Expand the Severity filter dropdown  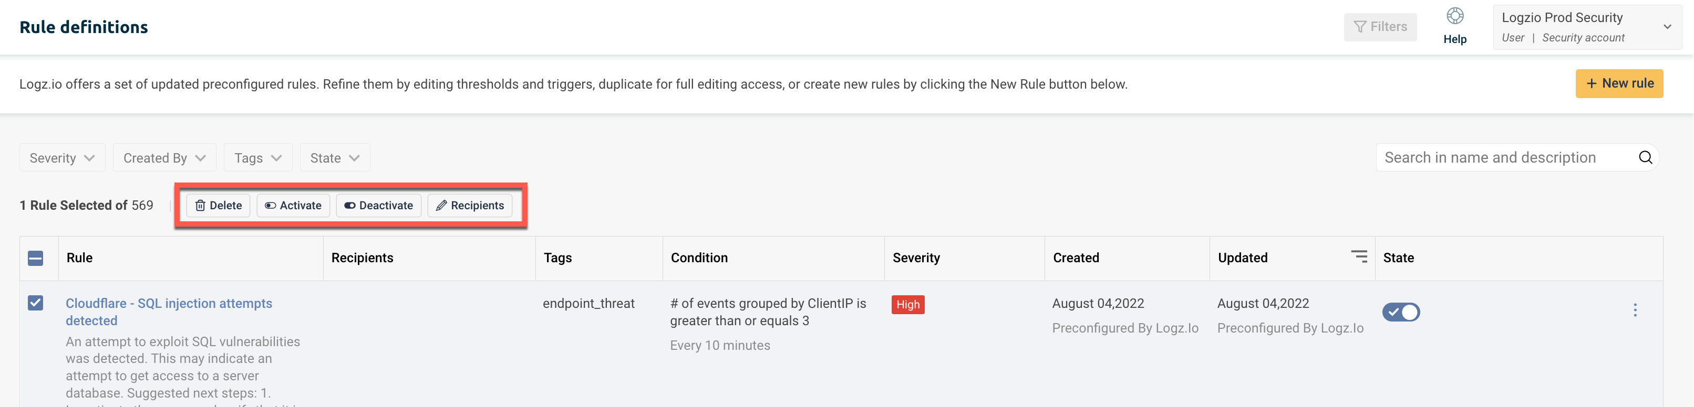[63, 158]
